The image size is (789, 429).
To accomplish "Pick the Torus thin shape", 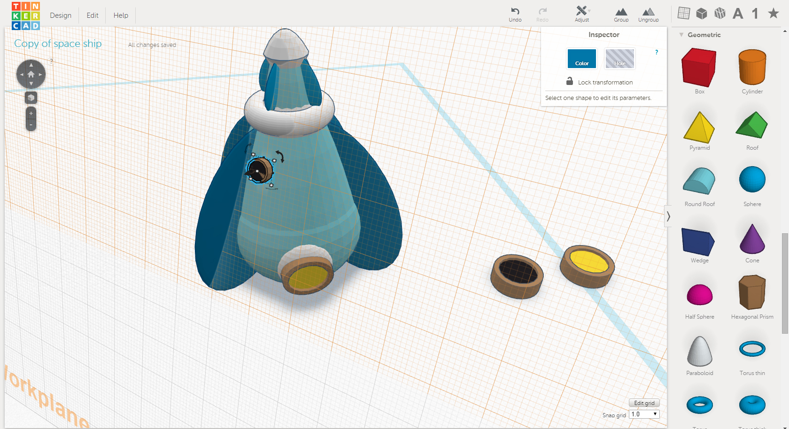I will coord(752,349).
